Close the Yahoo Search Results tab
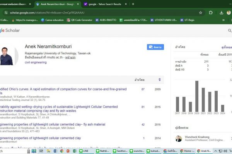Screen dimensions: 232x154 click(126, 4)
